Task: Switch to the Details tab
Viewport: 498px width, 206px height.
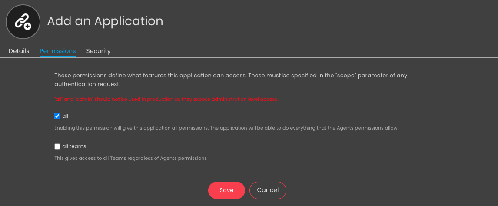Action: 19,51
